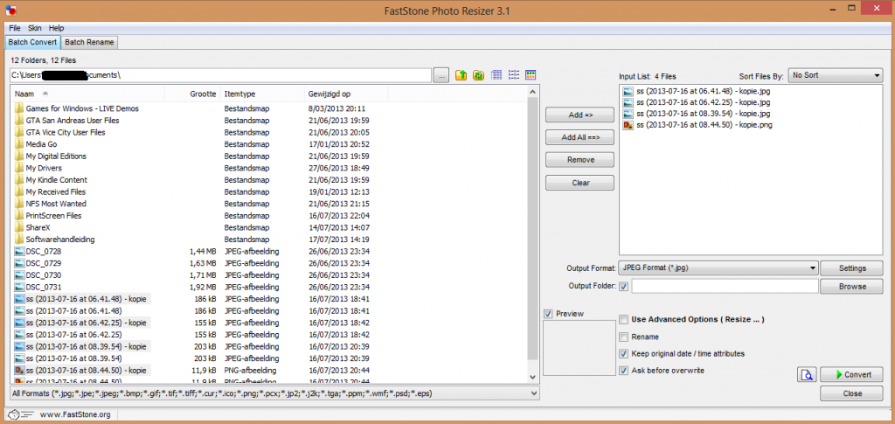Select Games for Windows - LIVE Demos folder
The width and height of the screenshot is (895, 424).
[x=82, y=108]
